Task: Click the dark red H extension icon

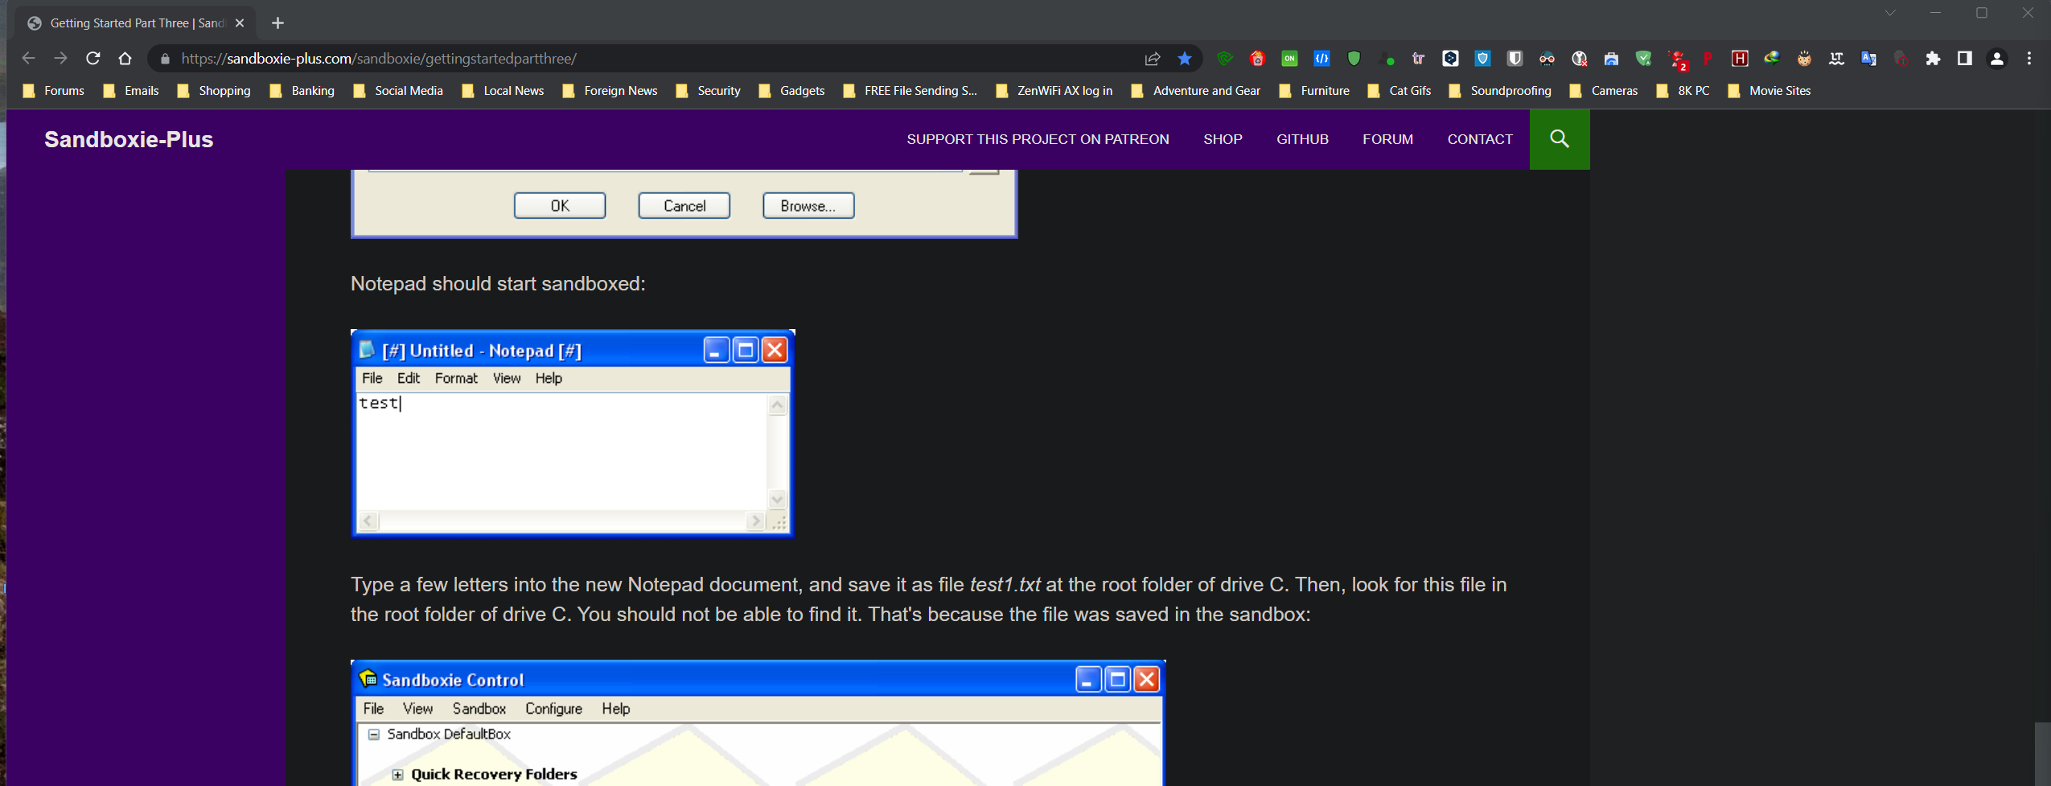Action: 1740,59
